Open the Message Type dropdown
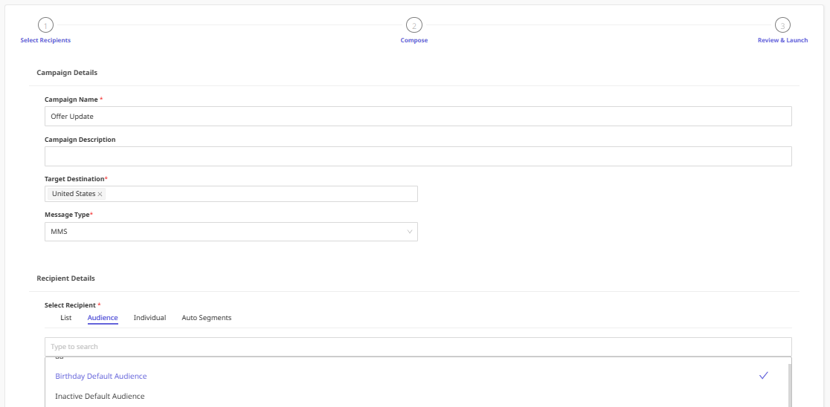The width and height of the screenshot is (830, 407). point(231,232)
